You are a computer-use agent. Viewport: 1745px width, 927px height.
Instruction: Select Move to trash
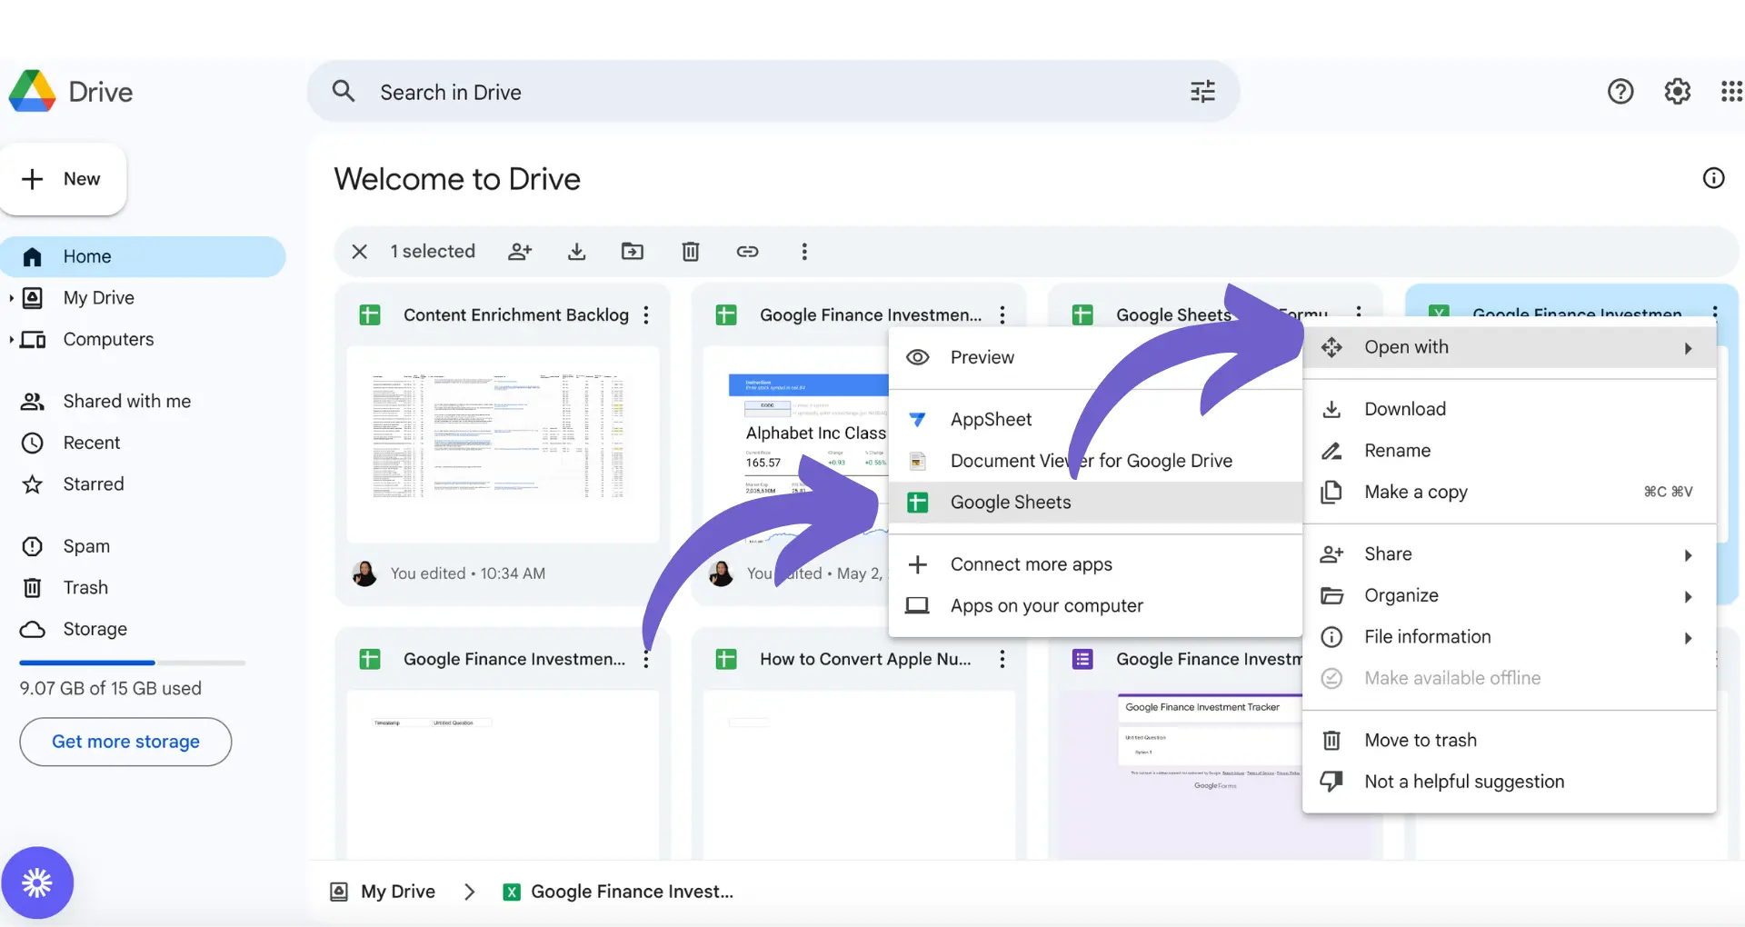click(x=1510, y=741)
